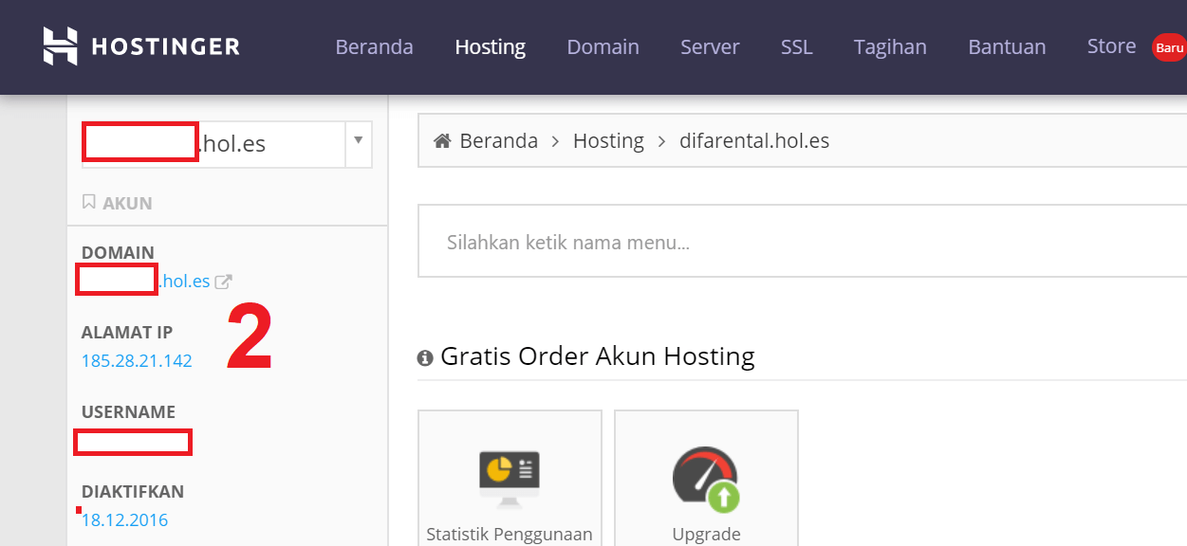Click the USERNAME label
This screenshot has height=546, width=1187.
[x=128, y=412]
